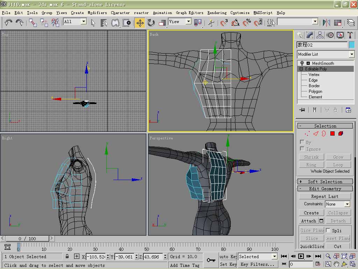Select Edge sub-object selection icon
This screenshot has width=358, height=269.
(316, 133)
